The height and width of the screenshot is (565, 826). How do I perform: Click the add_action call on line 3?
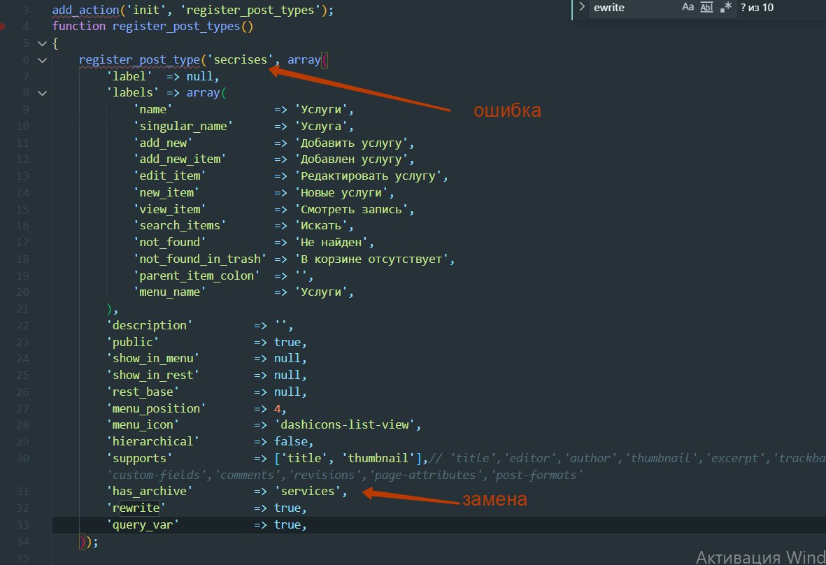(85, 10)
